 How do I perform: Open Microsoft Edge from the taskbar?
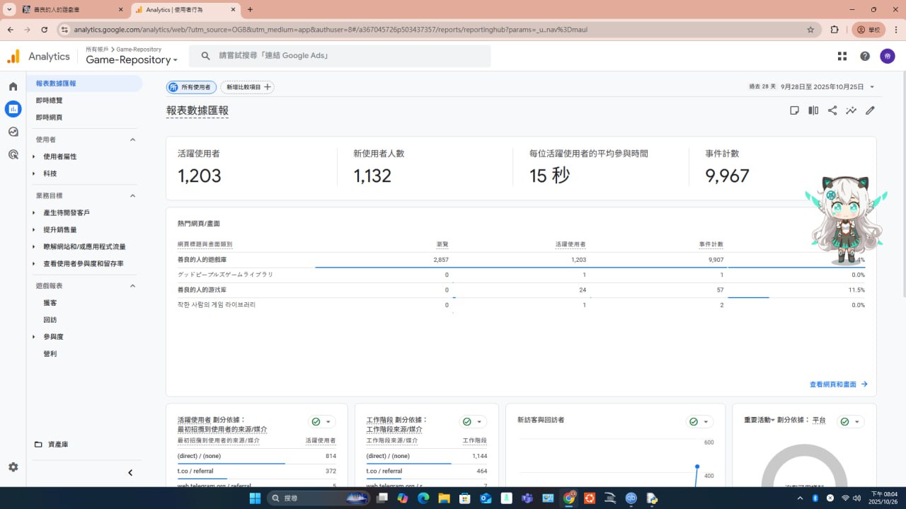click(x=423, y=498)
